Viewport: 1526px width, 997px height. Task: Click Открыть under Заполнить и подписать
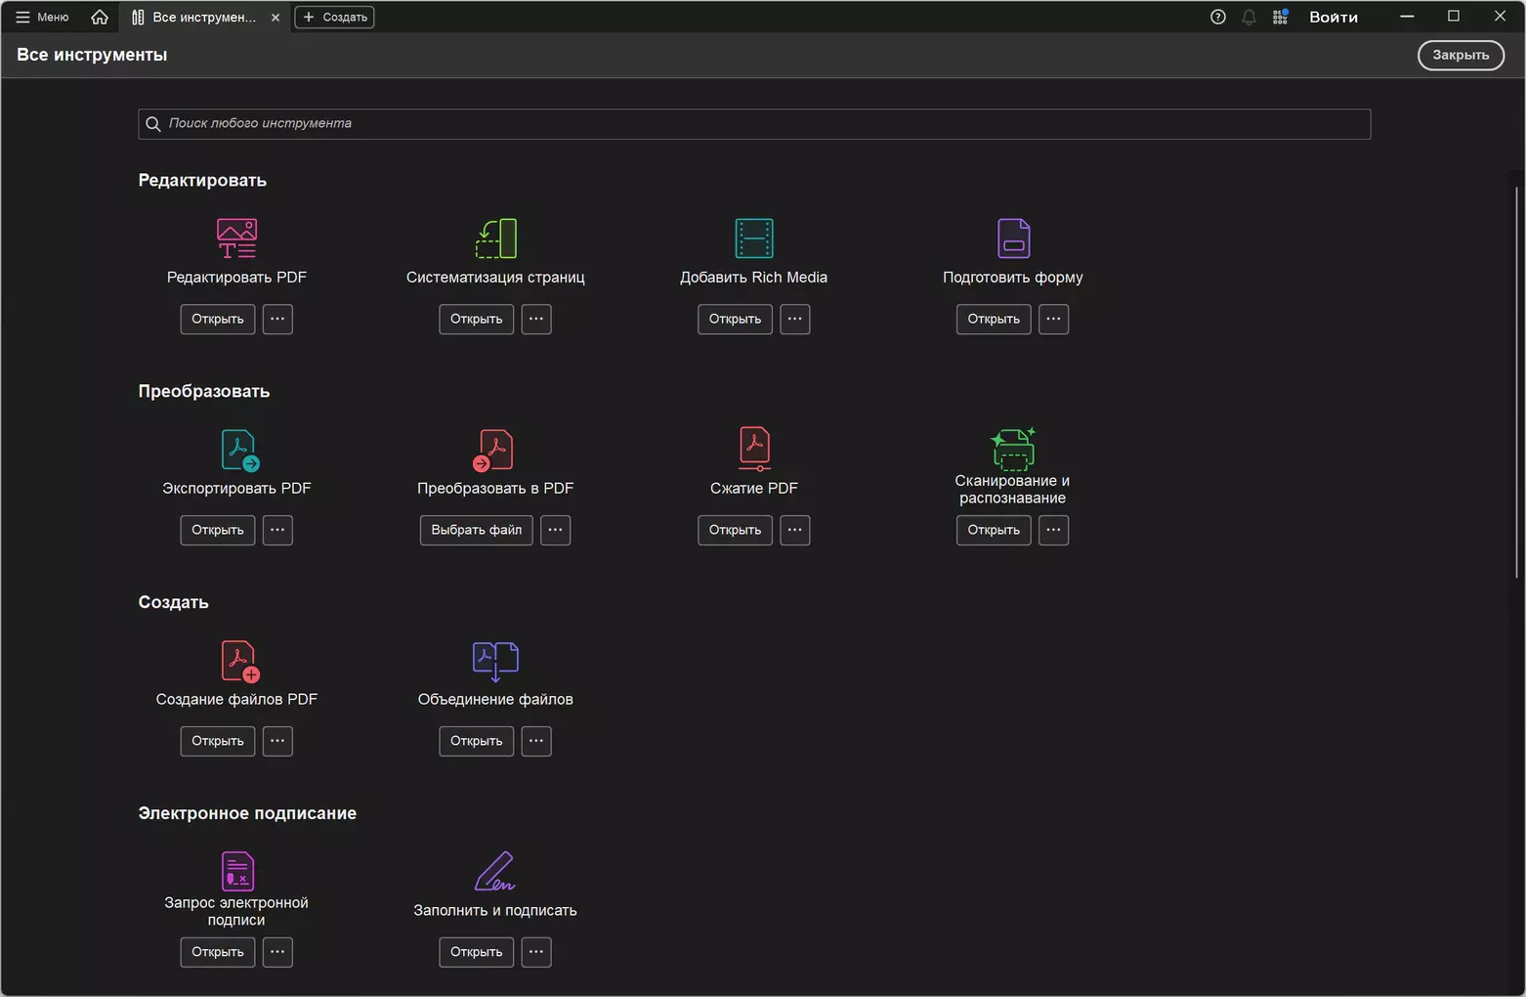pos(477,952)
